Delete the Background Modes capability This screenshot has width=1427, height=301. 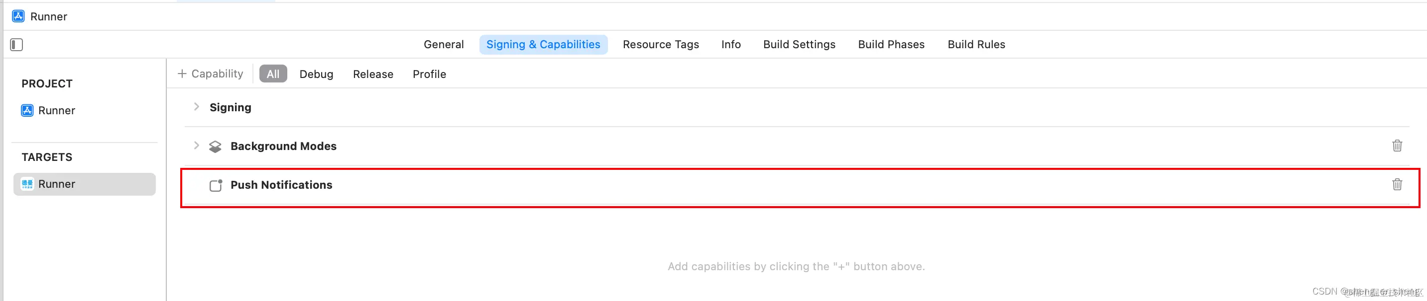[x=1397, y=146]
